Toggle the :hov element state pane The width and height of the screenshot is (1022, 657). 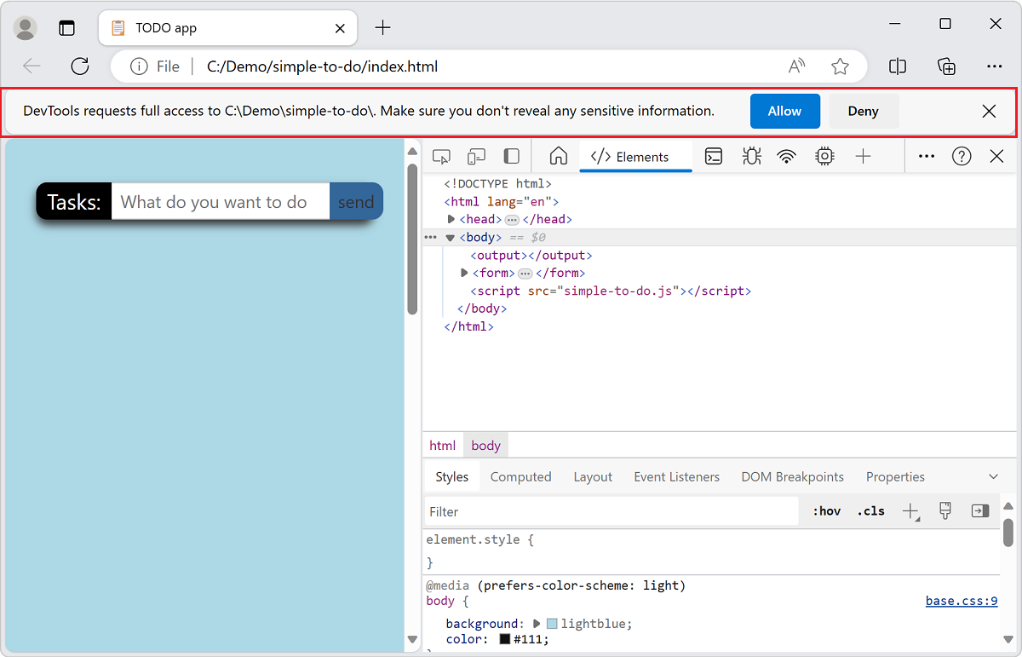pyautogui.click(x=825, y=510)
